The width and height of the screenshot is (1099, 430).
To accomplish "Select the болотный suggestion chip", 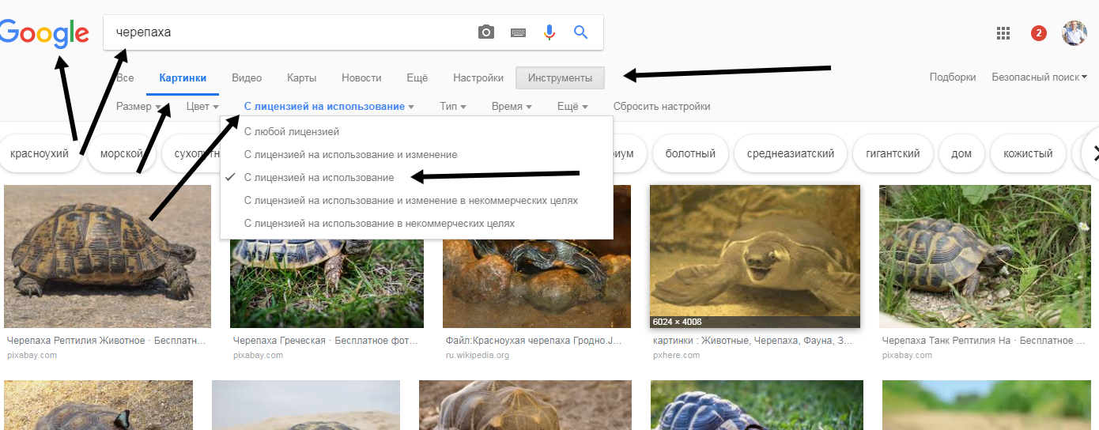I will click(690, 153).
